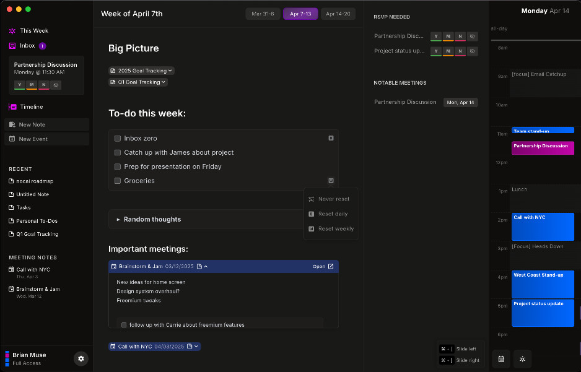Select the Apr 7-13 week tab
This screenshot has height=372, width=581.
(x=300, y=14)
